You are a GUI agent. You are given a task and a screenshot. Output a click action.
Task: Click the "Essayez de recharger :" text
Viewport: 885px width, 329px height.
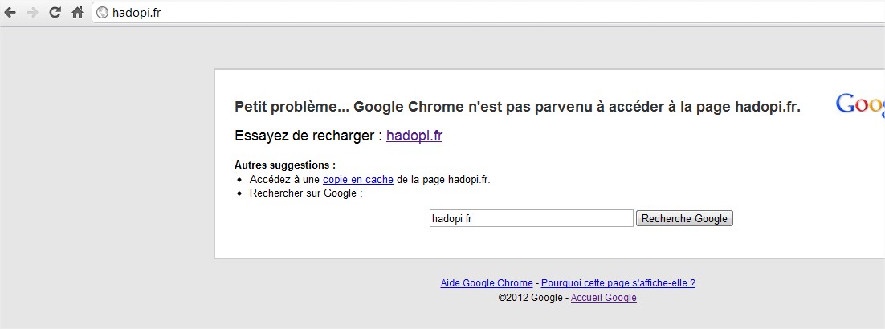(308, 136)
